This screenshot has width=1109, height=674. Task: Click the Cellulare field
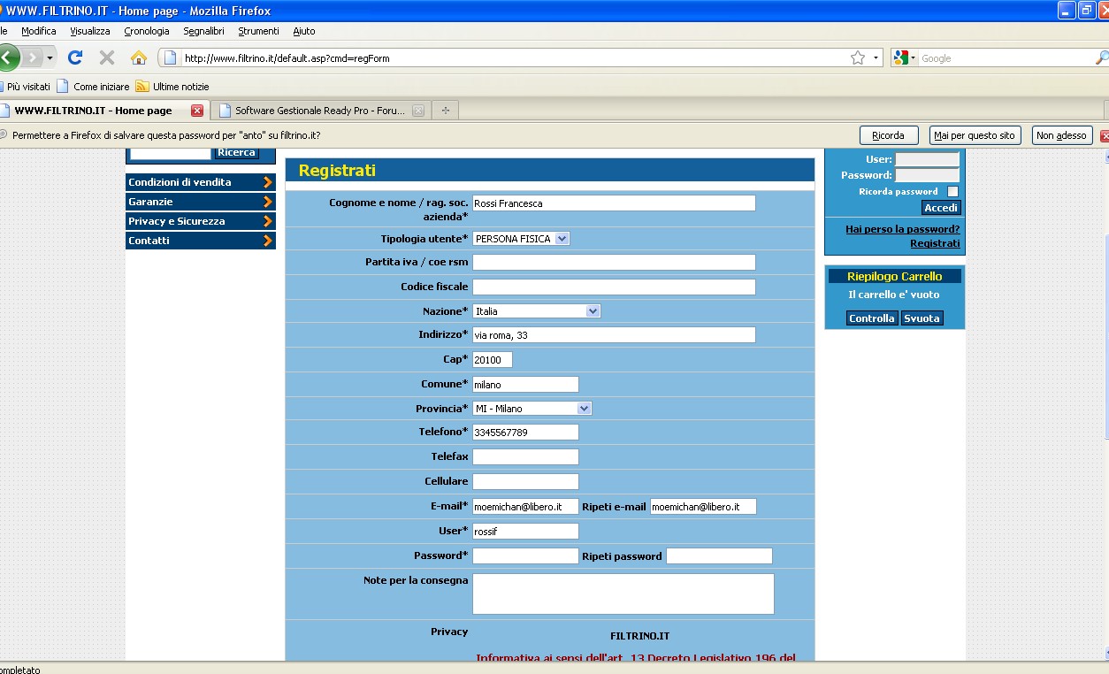tap(525, 482)
